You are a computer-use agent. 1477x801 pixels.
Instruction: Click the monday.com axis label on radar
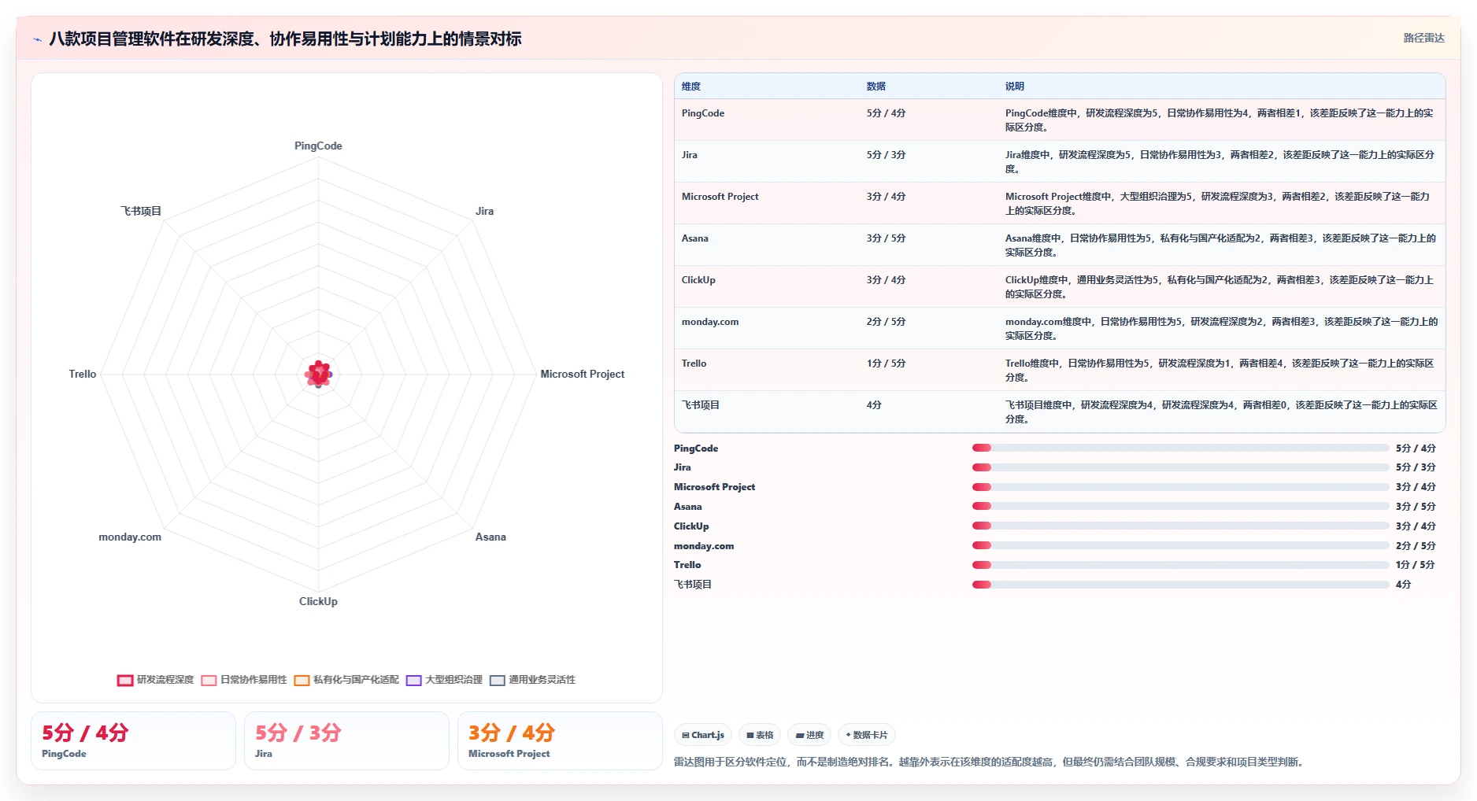130,537
